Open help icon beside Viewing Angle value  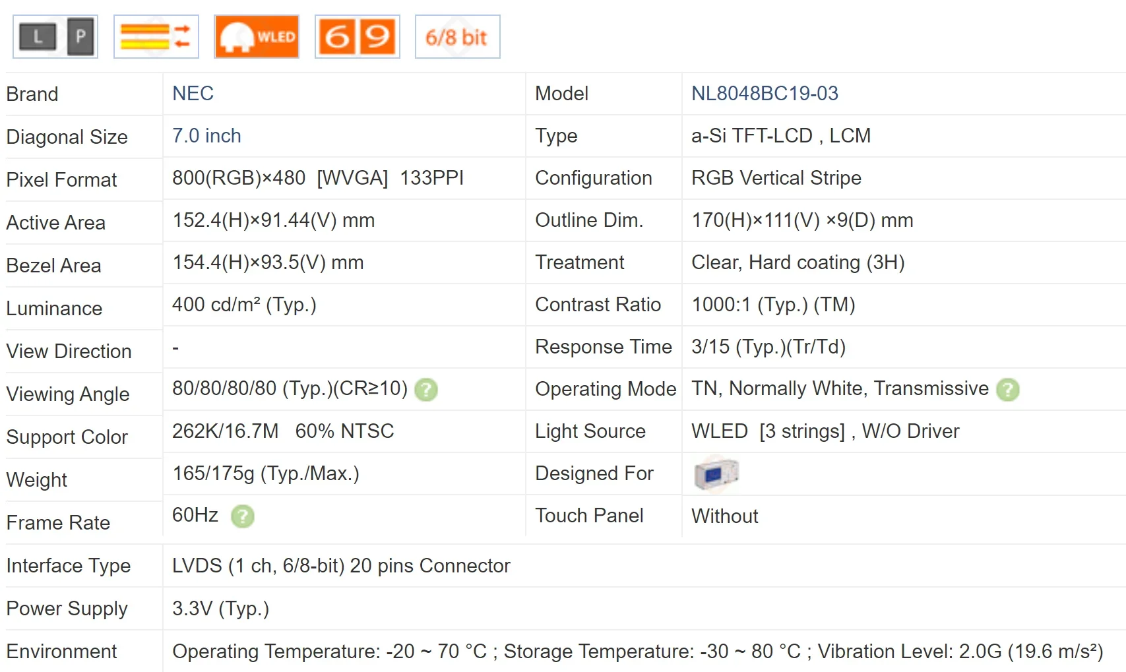(x=426, y=390)
